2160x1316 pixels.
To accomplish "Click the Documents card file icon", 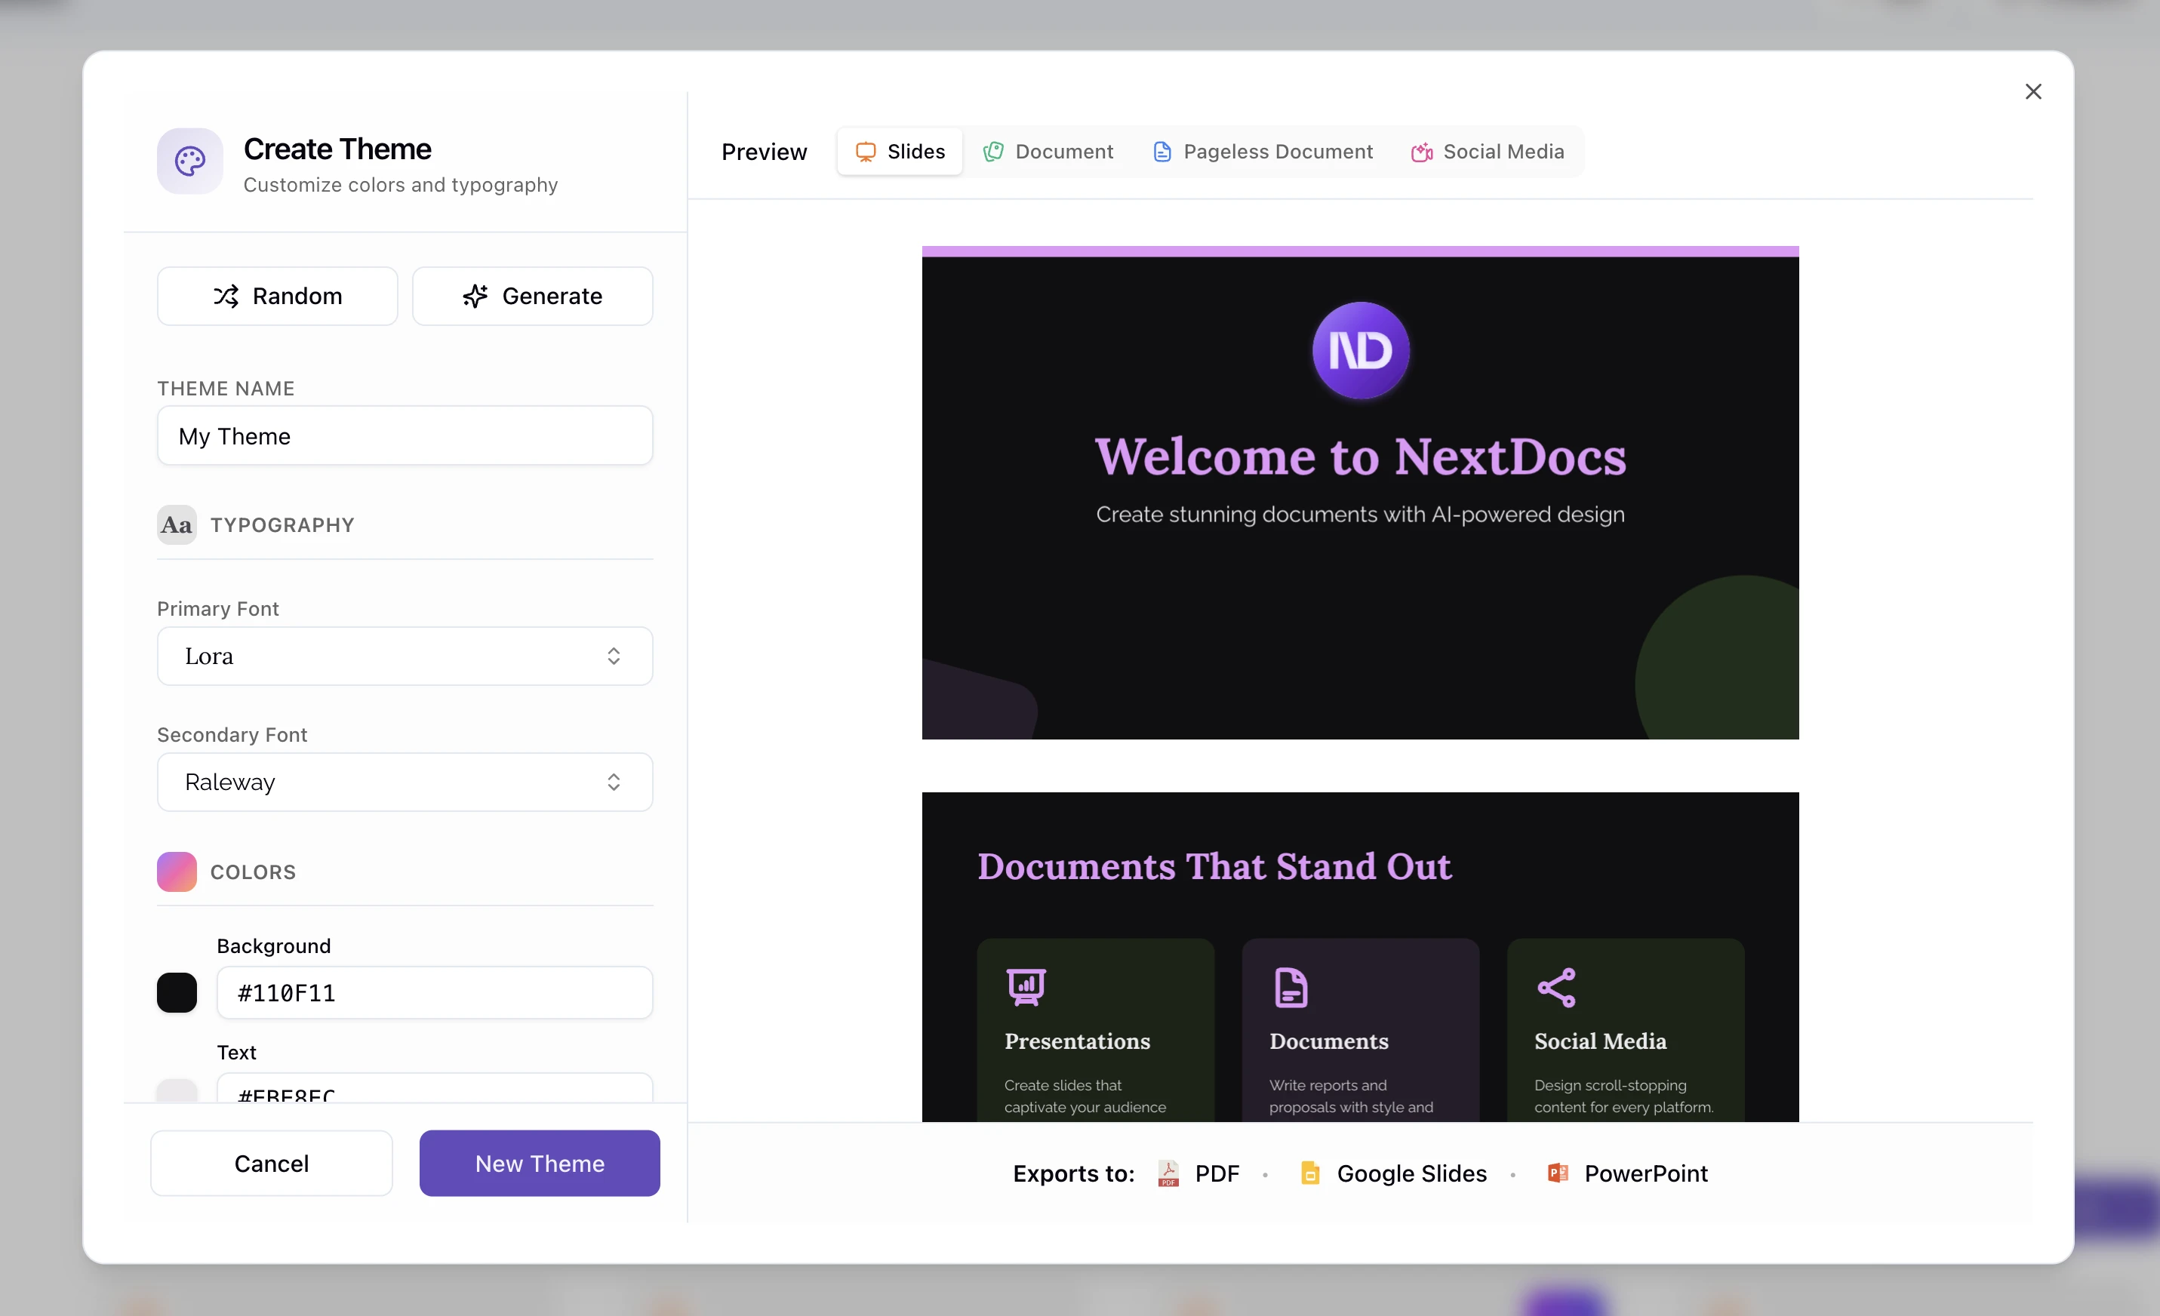I will point(1291,987).
